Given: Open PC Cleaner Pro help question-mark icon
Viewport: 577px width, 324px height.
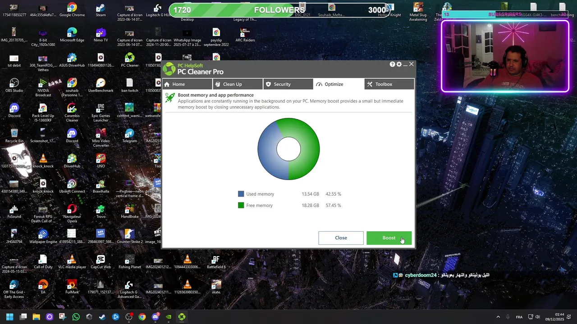Looking at the screenshot, I should (393, 64).
